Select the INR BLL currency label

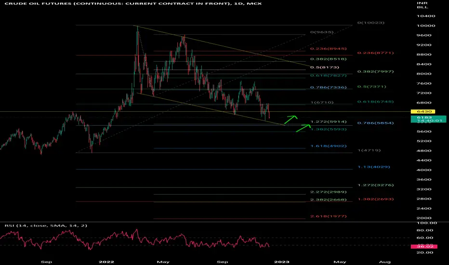point(423,5)
